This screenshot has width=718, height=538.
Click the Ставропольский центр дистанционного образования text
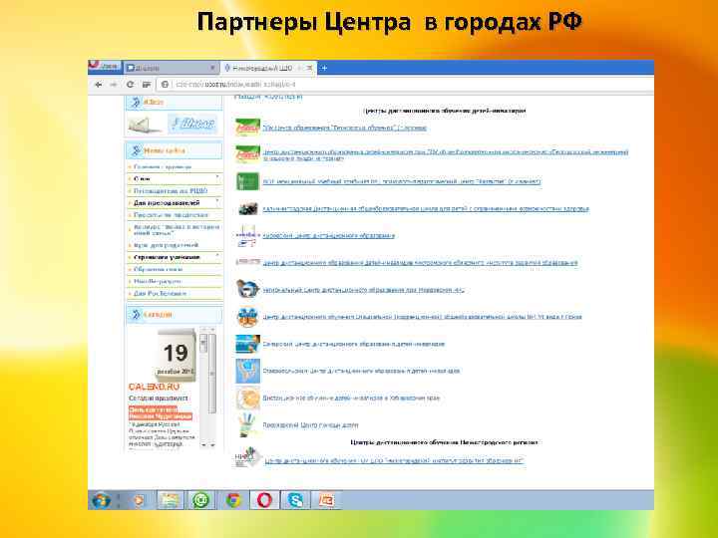[361, 371]
